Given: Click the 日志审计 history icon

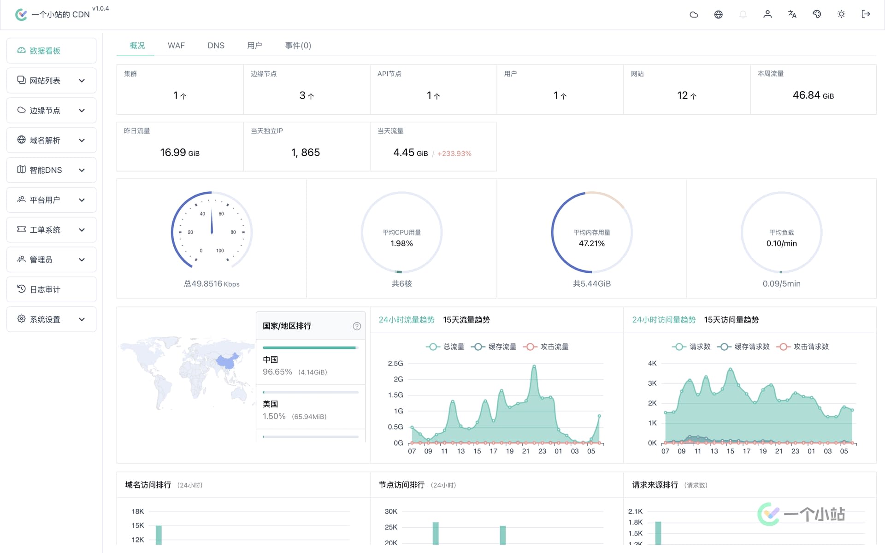Looking at the screenshot, I should [x=21, y=289].
